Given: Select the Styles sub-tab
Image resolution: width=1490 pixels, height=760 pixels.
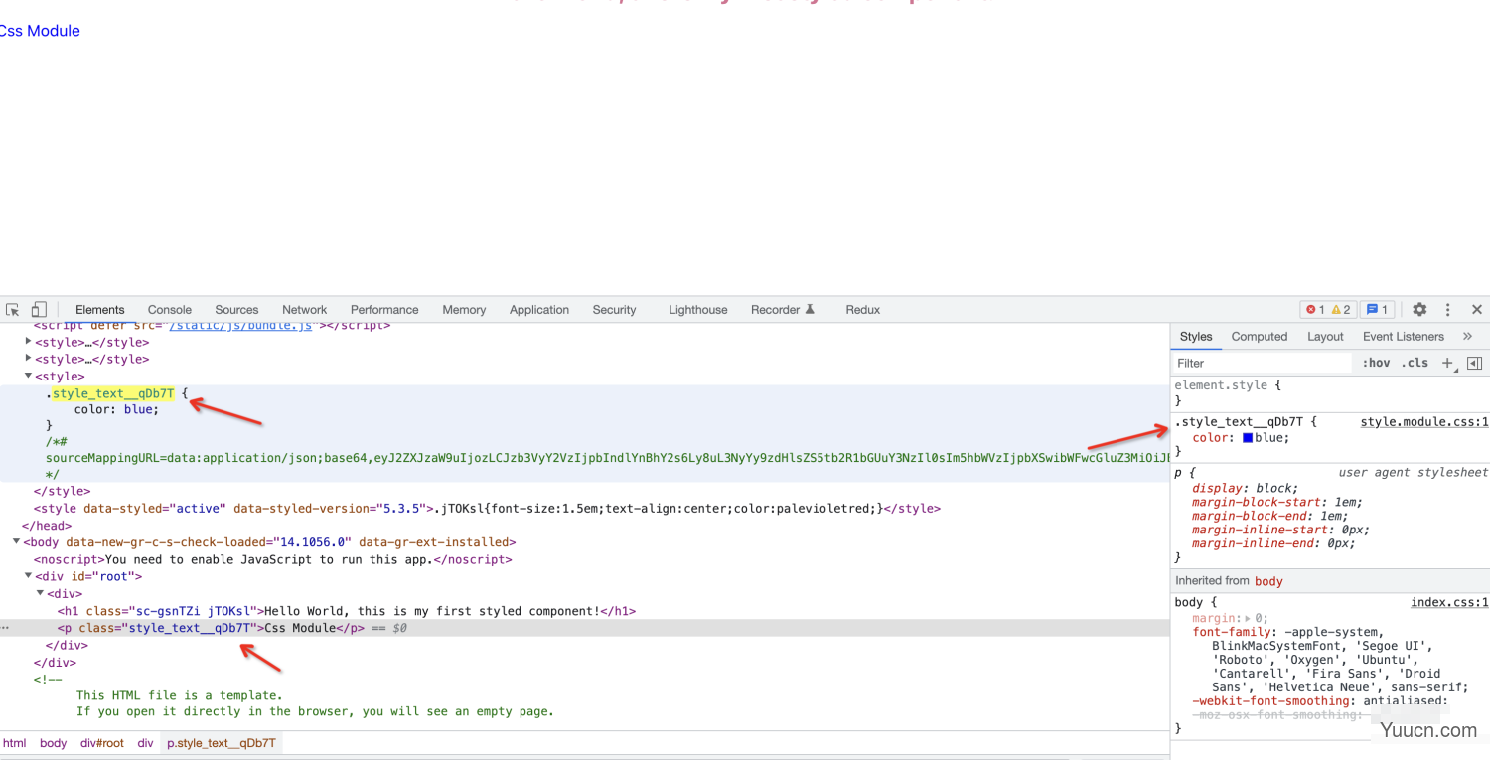Looking at the screenshot, I should point(1196,337).
